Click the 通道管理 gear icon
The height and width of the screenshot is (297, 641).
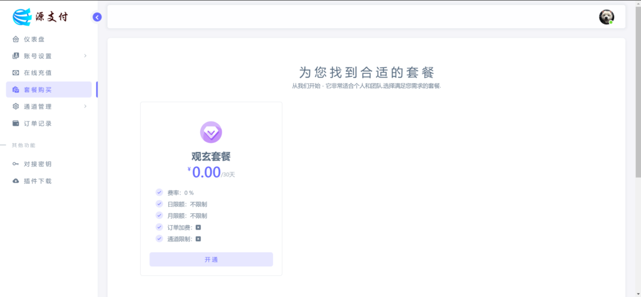click(x=16, y=107)
